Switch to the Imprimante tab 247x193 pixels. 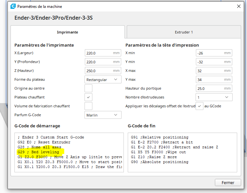point(67,32)
